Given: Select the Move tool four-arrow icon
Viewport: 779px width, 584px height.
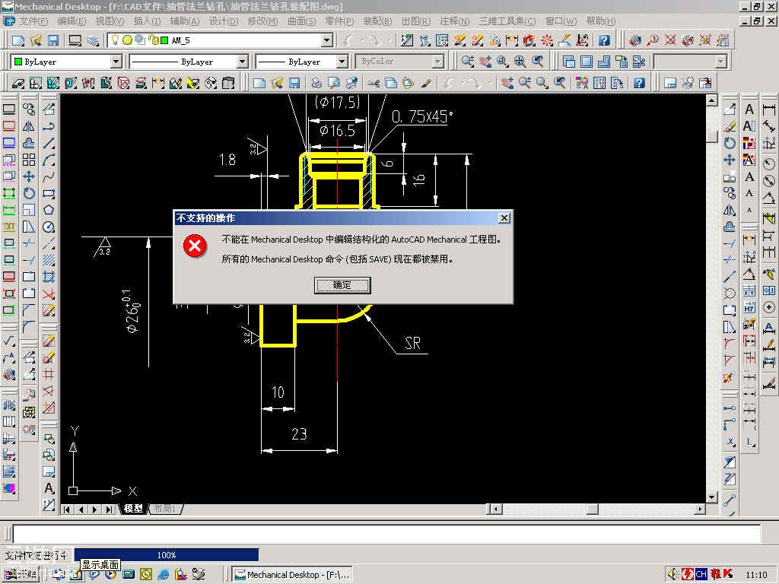Looking at the screenshot, I should 29,176.
